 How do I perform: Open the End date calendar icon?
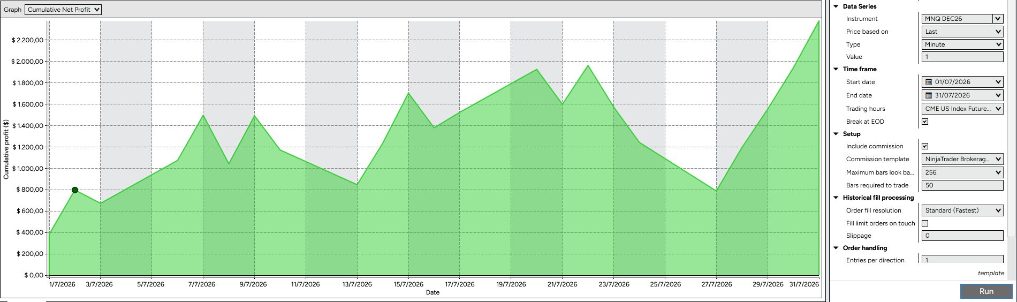[x=929, y=96]
